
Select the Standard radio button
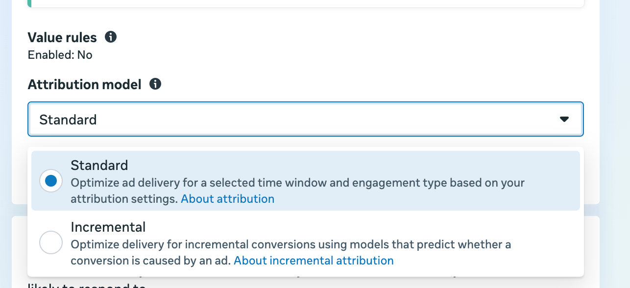(x=51, y=181)
